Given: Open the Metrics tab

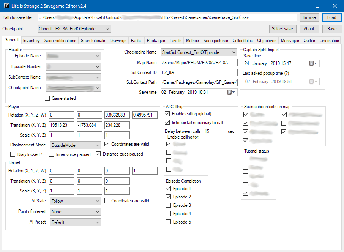Looking at the screenshot, I should pos(193,41).
